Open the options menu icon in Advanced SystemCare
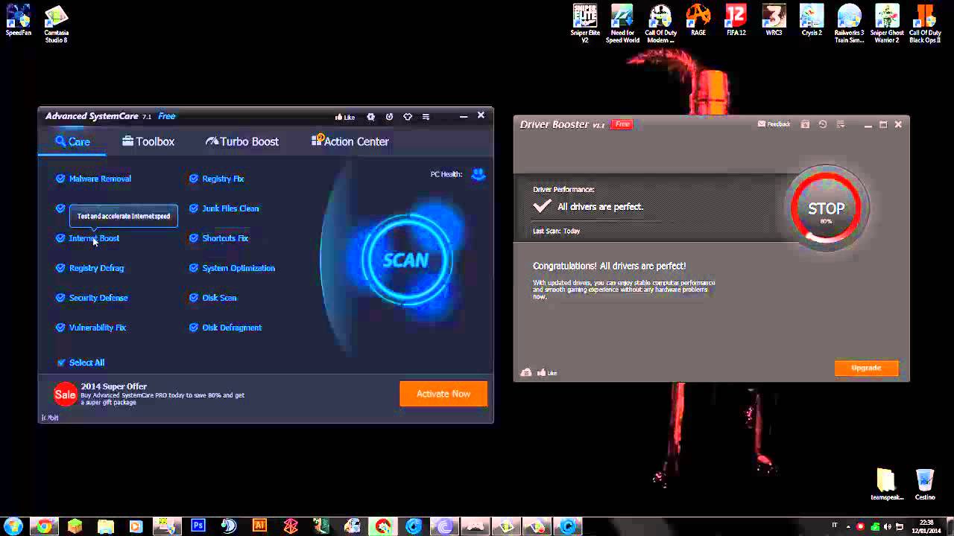954x536 pixels. (x=426, y=117)
